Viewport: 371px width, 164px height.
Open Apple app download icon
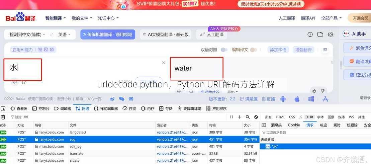pyautogui.click(x=297, y=99)
